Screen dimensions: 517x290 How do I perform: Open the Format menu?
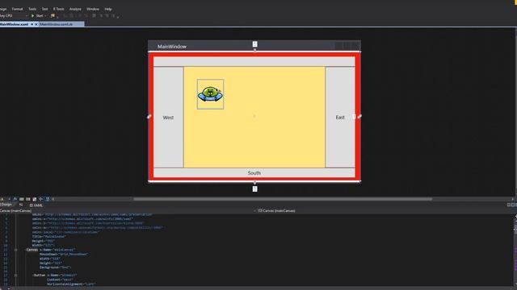(x=17, y=9)
